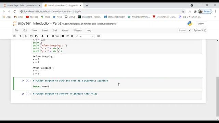Open the W3Schools Online bookmark
Image resolution: width=219 pixels, height=123 pixels.
(139, 17)
